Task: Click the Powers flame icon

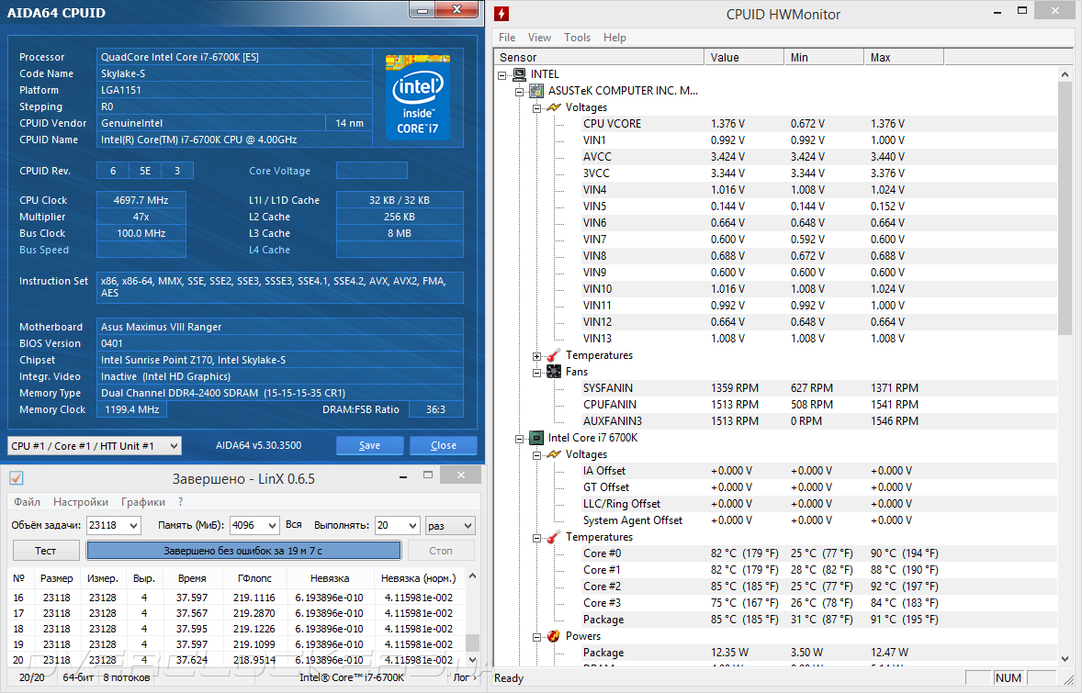Action: click(554, 636)
